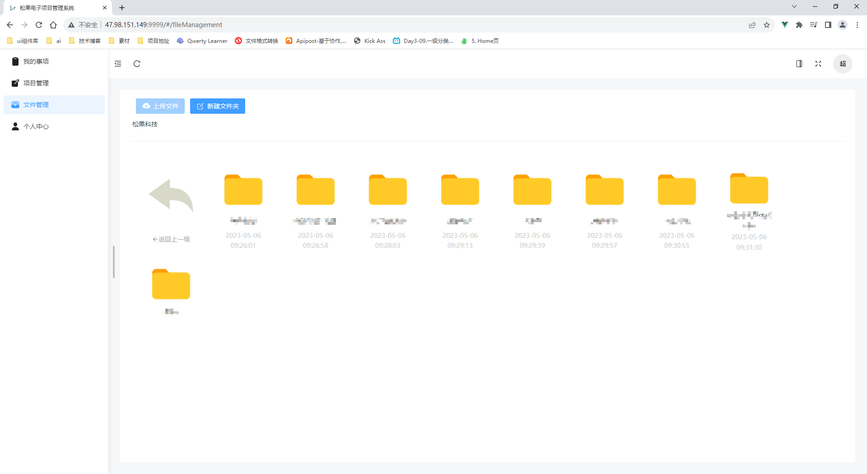Click sidebar vertical scrollbar handle
This screenshot has height=474, width=867.
pyautogui.click(x=114, y=262)
